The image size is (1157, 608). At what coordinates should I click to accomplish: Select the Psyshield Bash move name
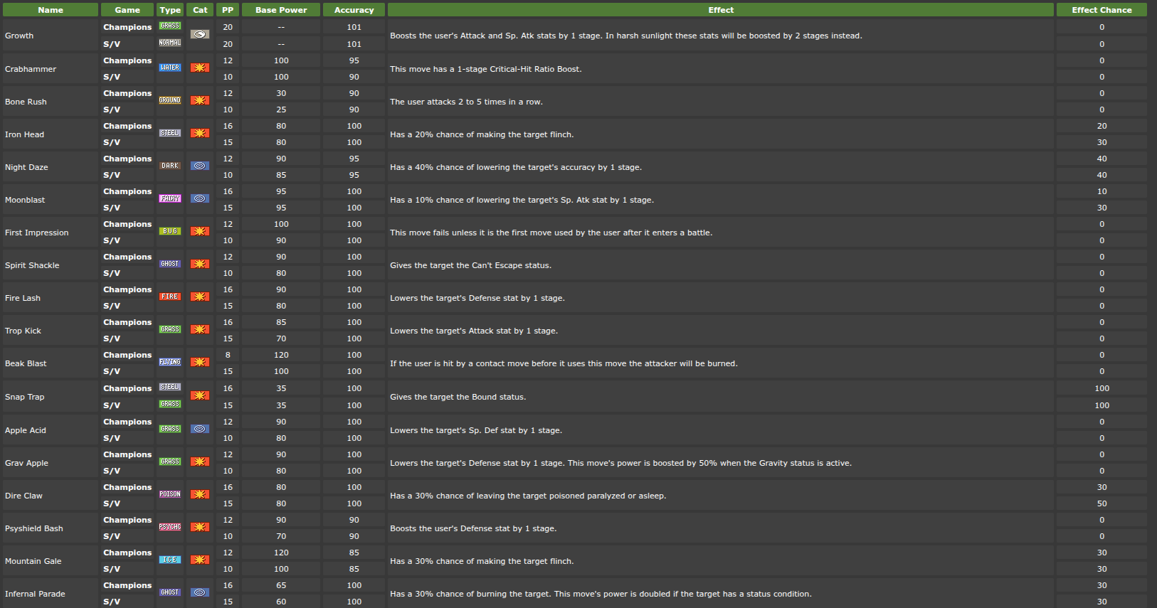(x=34, y=528)
